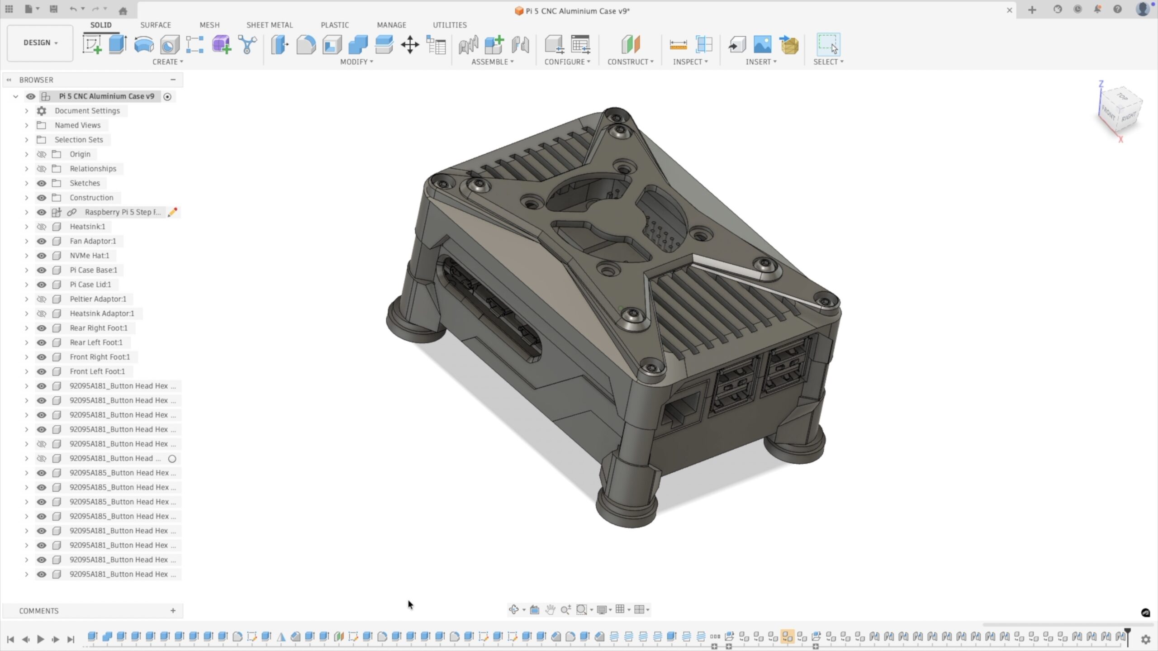Expand the NVMe Hat:1 tree node
The width and height of the screenshot is (1158, 651).
(26, 256)
